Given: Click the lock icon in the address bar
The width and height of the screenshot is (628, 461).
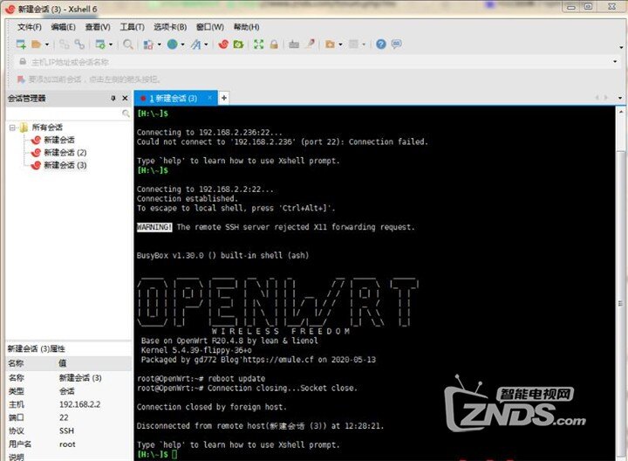Looking at the screenshot, I should click(x=23, y=62).
